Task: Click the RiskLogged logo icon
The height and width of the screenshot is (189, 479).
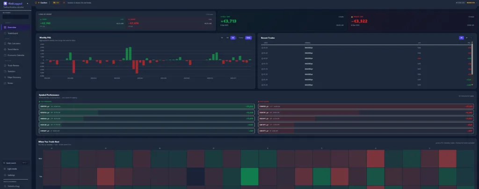Action: click(x=5, y=3)
